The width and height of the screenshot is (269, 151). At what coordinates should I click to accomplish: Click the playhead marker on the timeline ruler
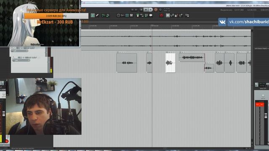point(152,26)
